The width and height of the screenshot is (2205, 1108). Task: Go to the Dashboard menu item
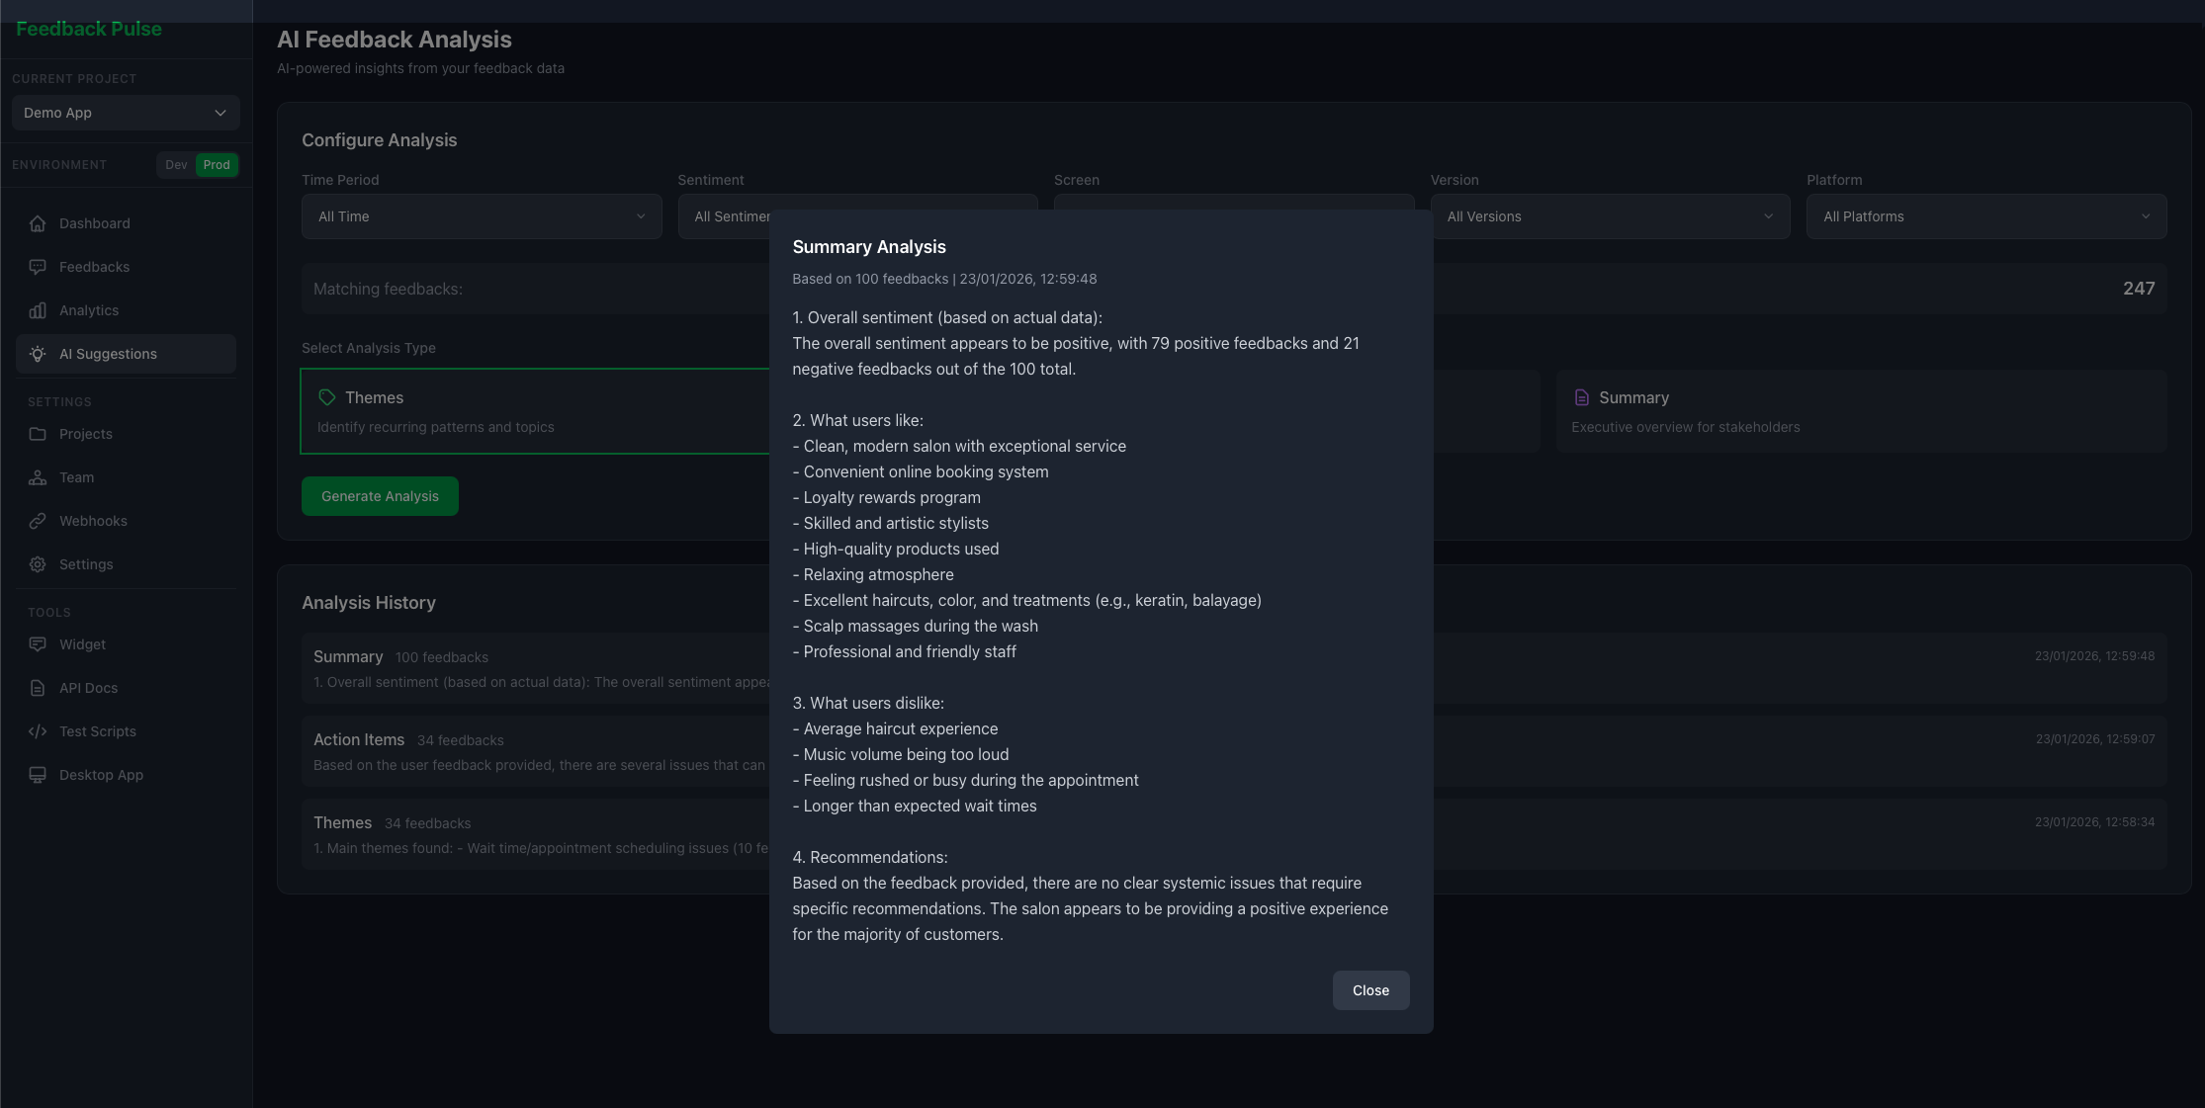(93, 223)
